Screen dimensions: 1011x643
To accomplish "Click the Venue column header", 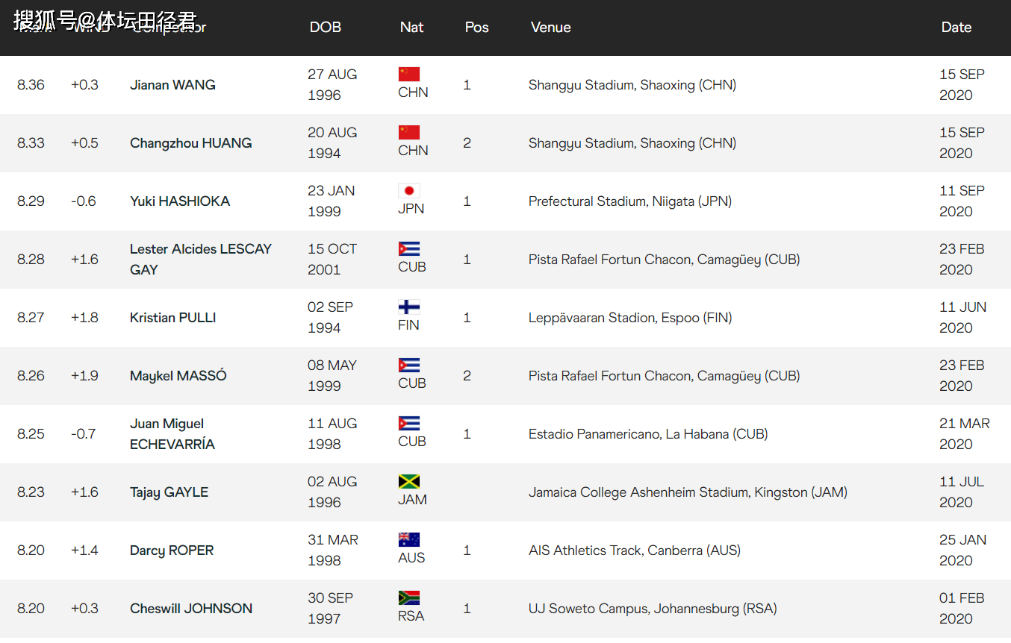I will tap(550, 28).
